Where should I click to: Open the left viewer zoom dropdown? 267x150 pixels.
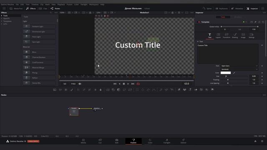[x=63, y=12]
